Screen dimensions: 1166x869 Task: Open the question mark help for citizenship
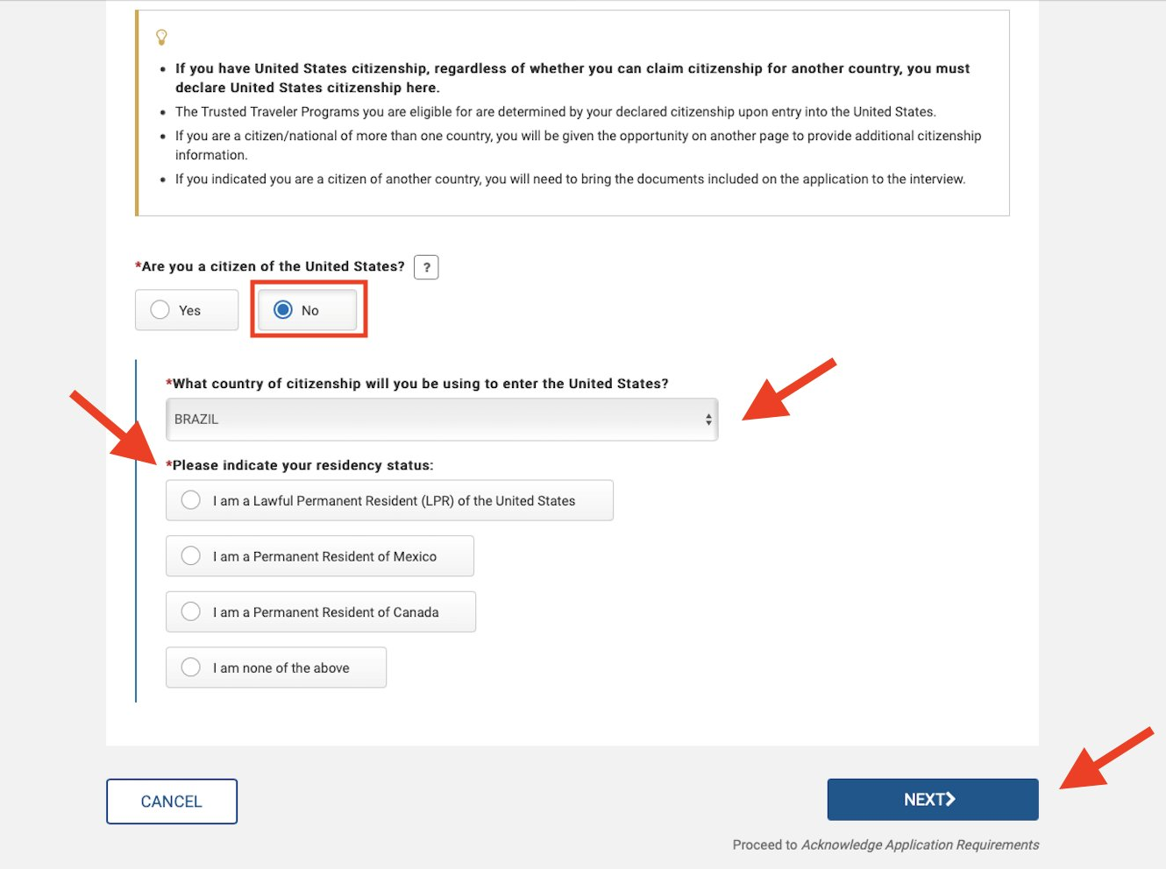click(x=426, y=267)
